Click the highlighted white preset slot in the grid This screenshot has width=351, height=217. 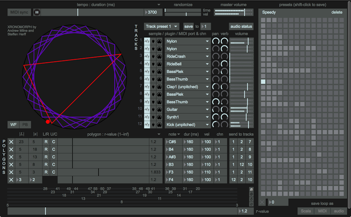tap(263, 81)
